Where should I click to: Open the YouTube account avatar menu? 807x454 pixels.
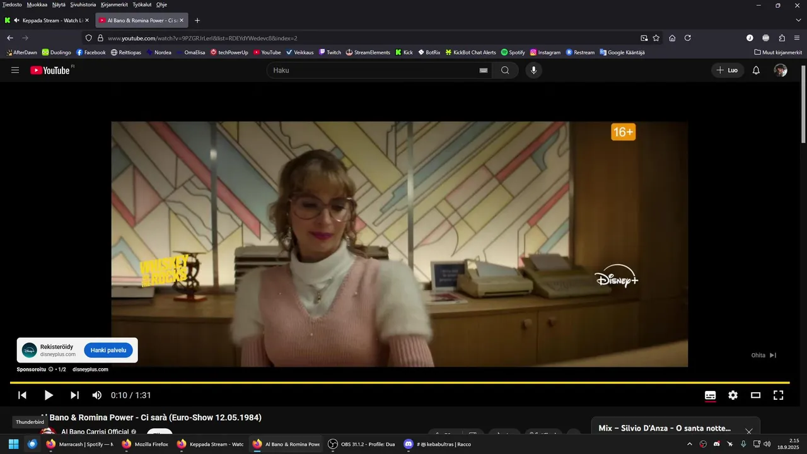[781, 70]
